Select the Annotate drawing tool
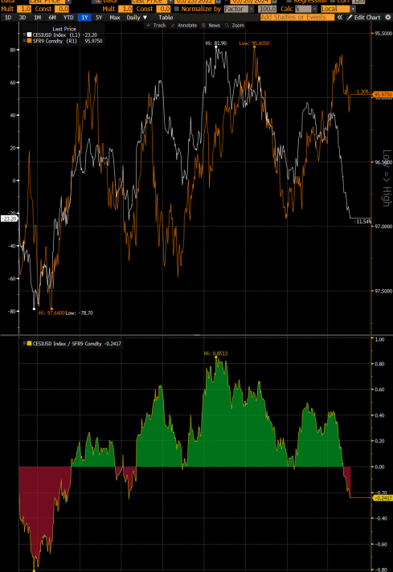The image size is (393, 572). 184,25
